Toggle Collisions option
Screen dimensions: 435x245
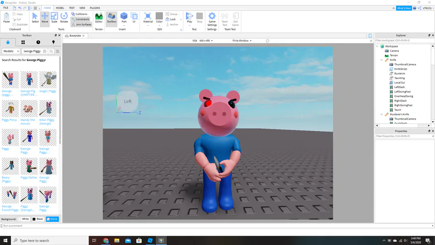point(79,14)
